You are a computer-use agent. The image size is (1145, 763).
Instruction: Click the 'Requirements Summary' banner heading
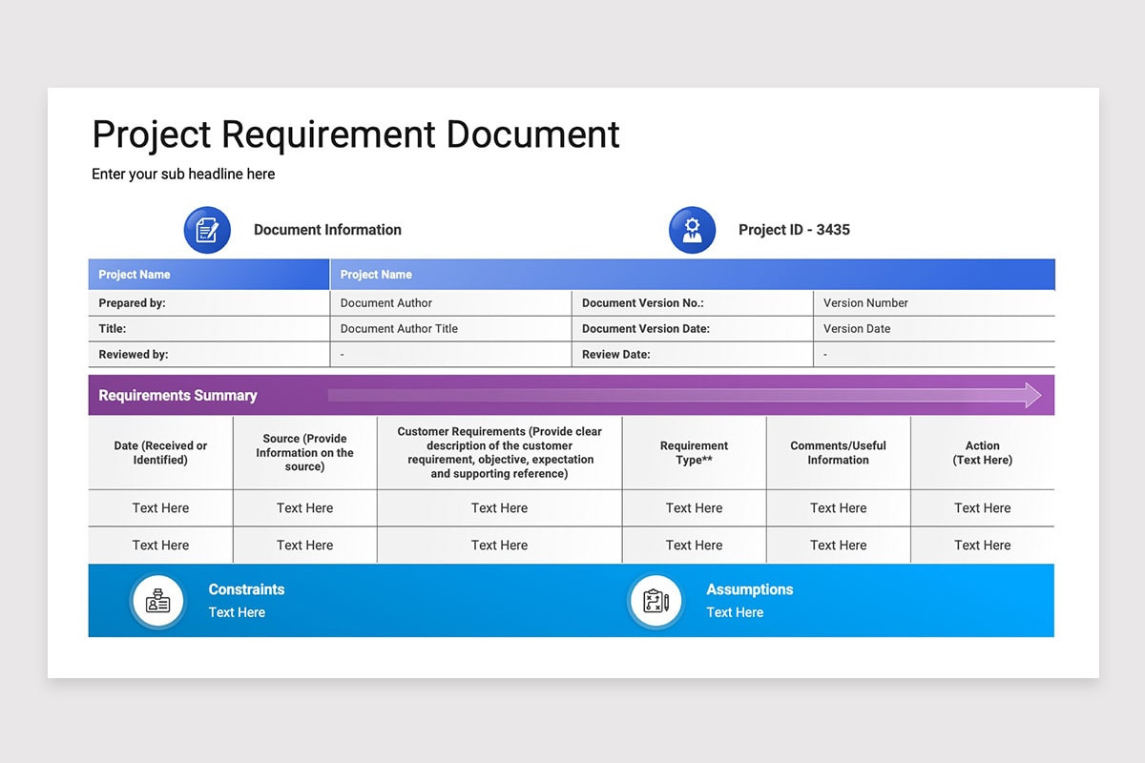coord(177,396)
